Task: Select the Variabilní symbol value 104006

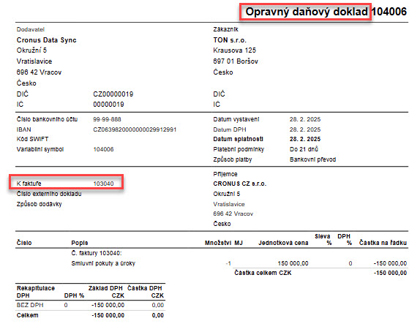Action: click(103, 149)
